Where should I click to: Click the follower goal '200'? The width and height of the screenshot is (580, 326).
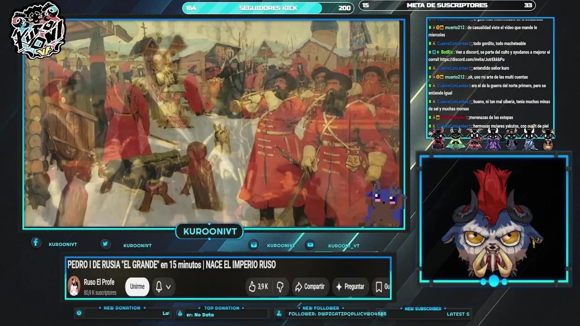coord(344,8)
